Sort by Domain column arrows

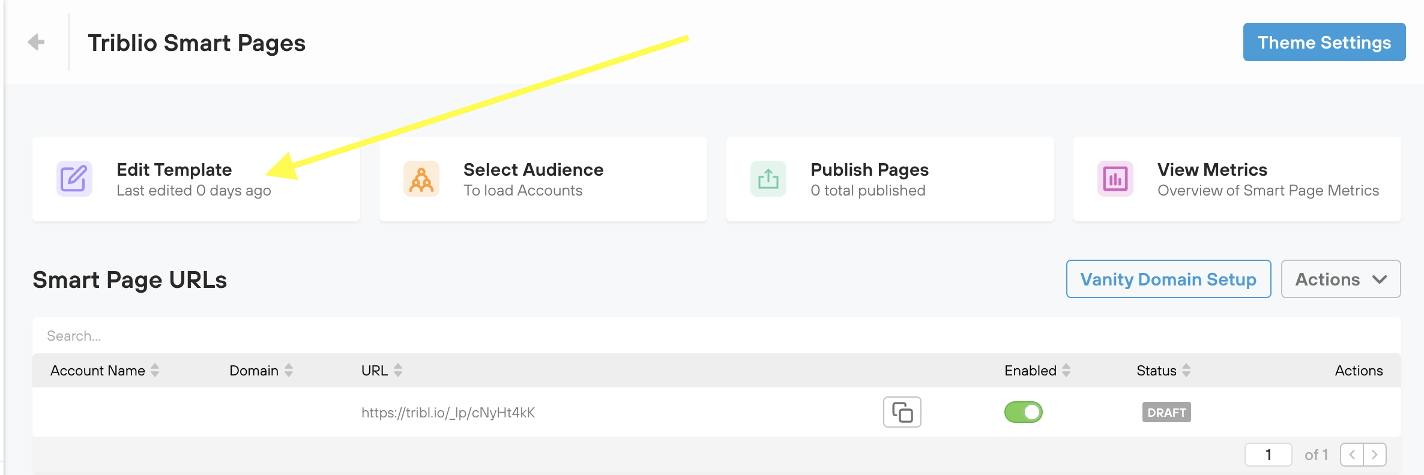(x=289, y=370)
